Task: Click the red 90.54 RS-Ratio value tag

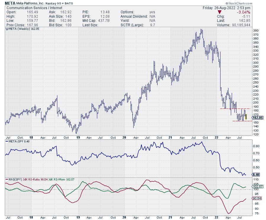Action: tap(256, 199)
